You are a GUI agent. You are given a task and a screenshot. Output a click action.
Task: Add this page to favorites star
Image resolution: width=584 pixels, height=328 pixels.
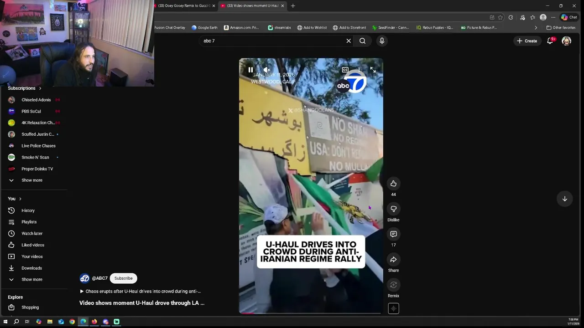(x=501, y=17)
